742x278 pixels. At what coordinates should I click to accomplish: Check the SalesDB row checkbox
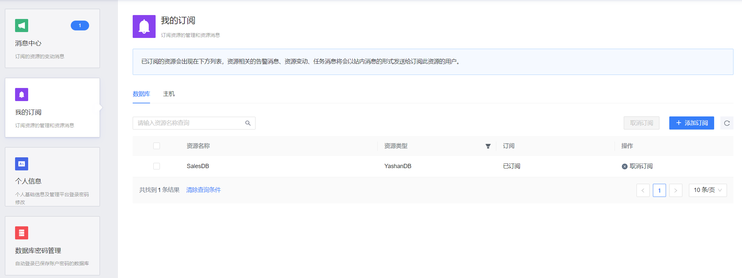click(x=157, y=166)
